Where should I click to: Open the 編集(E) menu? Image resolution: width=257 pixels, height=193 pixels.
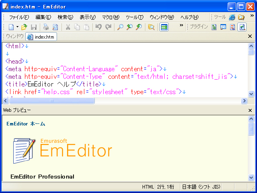43,17
